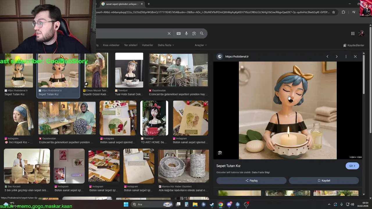
Task: Open the 'Daha Fazla Bilgi' link
Action: pyautogui.click(x=261, y=172)
